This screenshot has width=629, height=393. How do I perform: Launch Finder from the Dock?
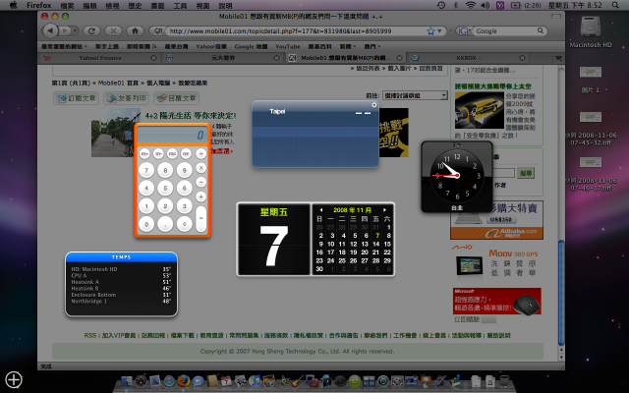coord(127,381)
